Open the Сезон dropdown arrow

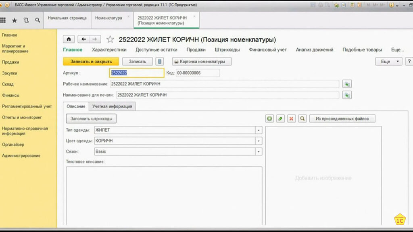[x=259, y=151]
